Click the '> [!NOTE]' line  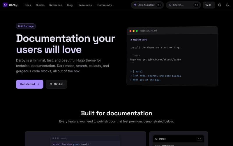click(136, 72)
